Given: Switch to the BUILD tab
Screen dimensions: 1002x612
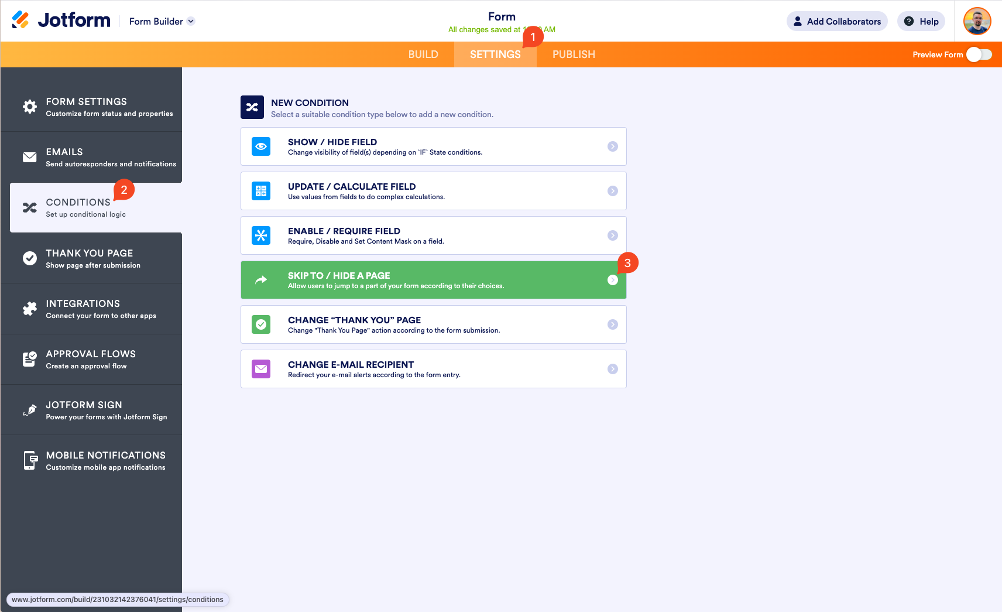Looking at the screenshot, I should coord(423,54).
